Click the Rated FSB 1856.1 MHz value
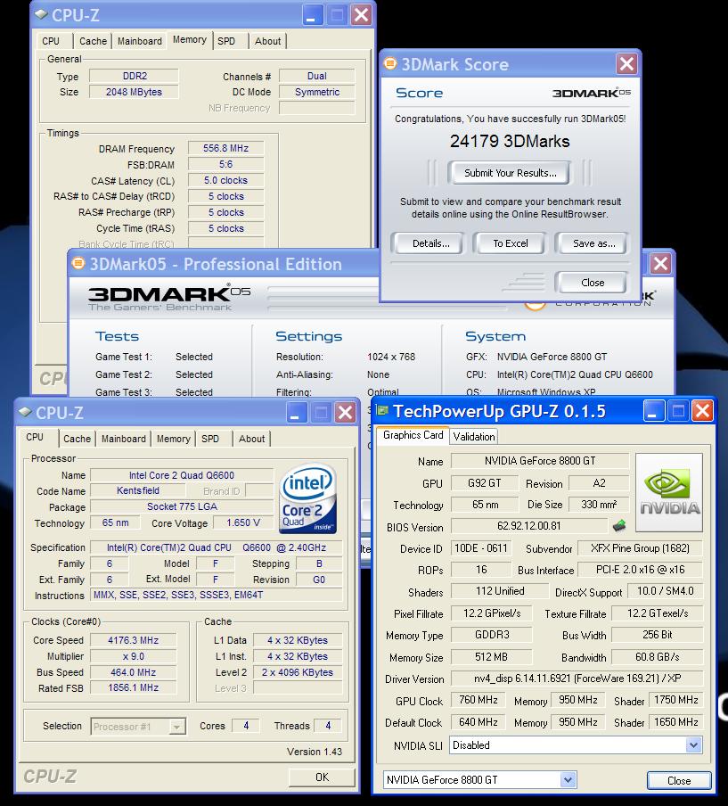Viewport: 728px width, 806px height. coord(133,687)
